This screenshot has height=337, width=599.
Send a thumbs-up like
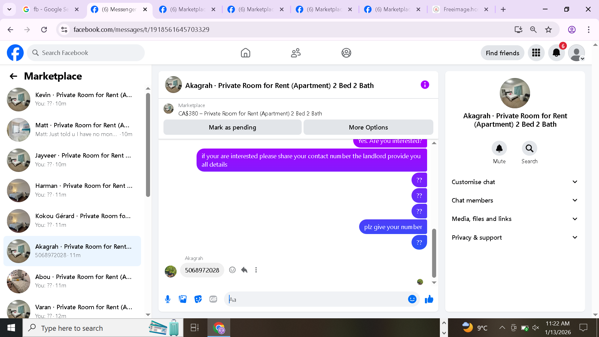[429, 299]
